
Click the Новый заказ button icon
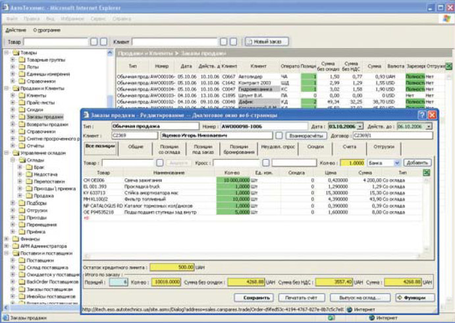(250, 41)
